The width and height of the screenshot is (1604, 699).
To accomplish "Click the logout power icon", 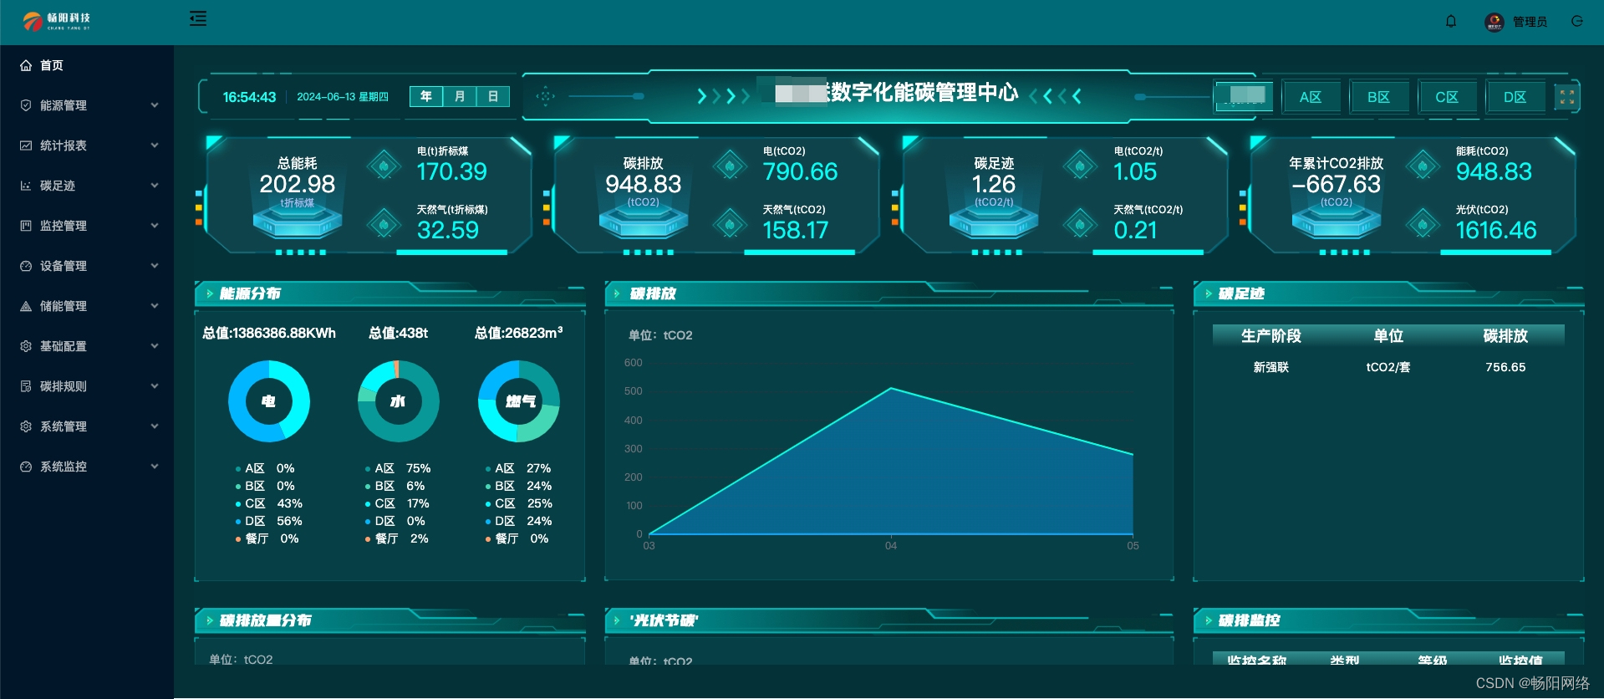I will point(1577,22).
